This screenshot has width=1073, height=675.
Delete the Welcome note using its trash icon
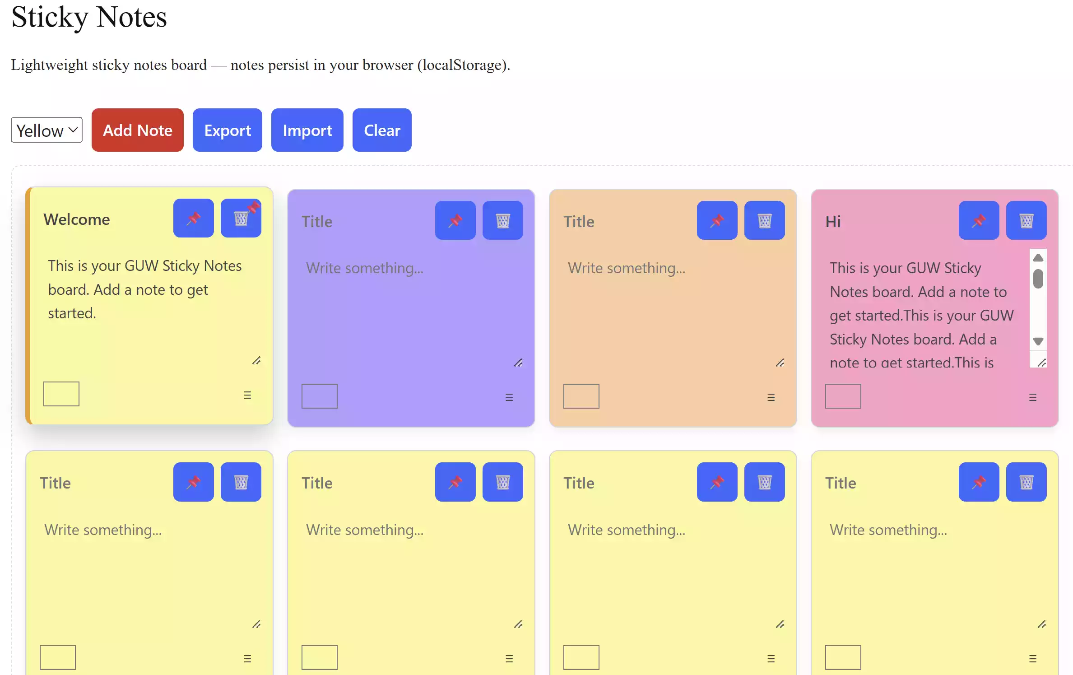(241, 219)
